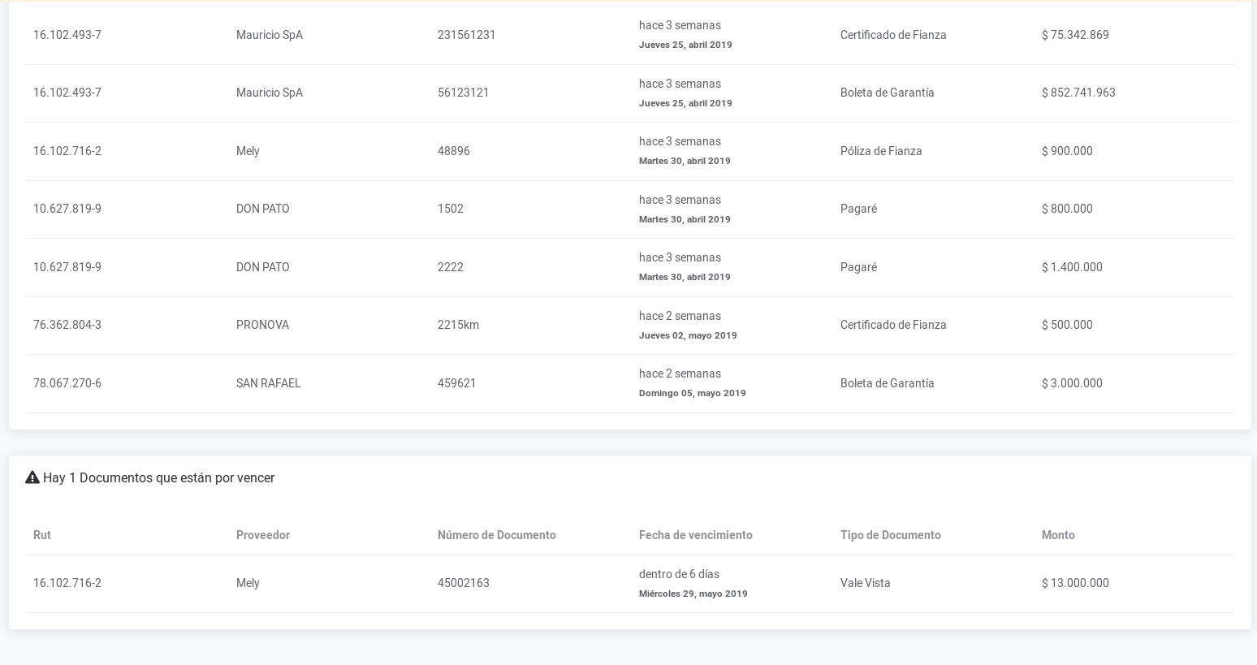Click the Monto column header
Viewport: 1257px width, 665px height.
pos(1057,535)
